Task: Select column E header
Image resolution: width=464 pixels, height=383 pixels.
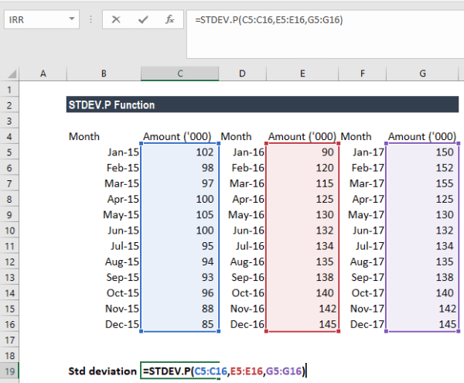Action: [x=302, y=74]
